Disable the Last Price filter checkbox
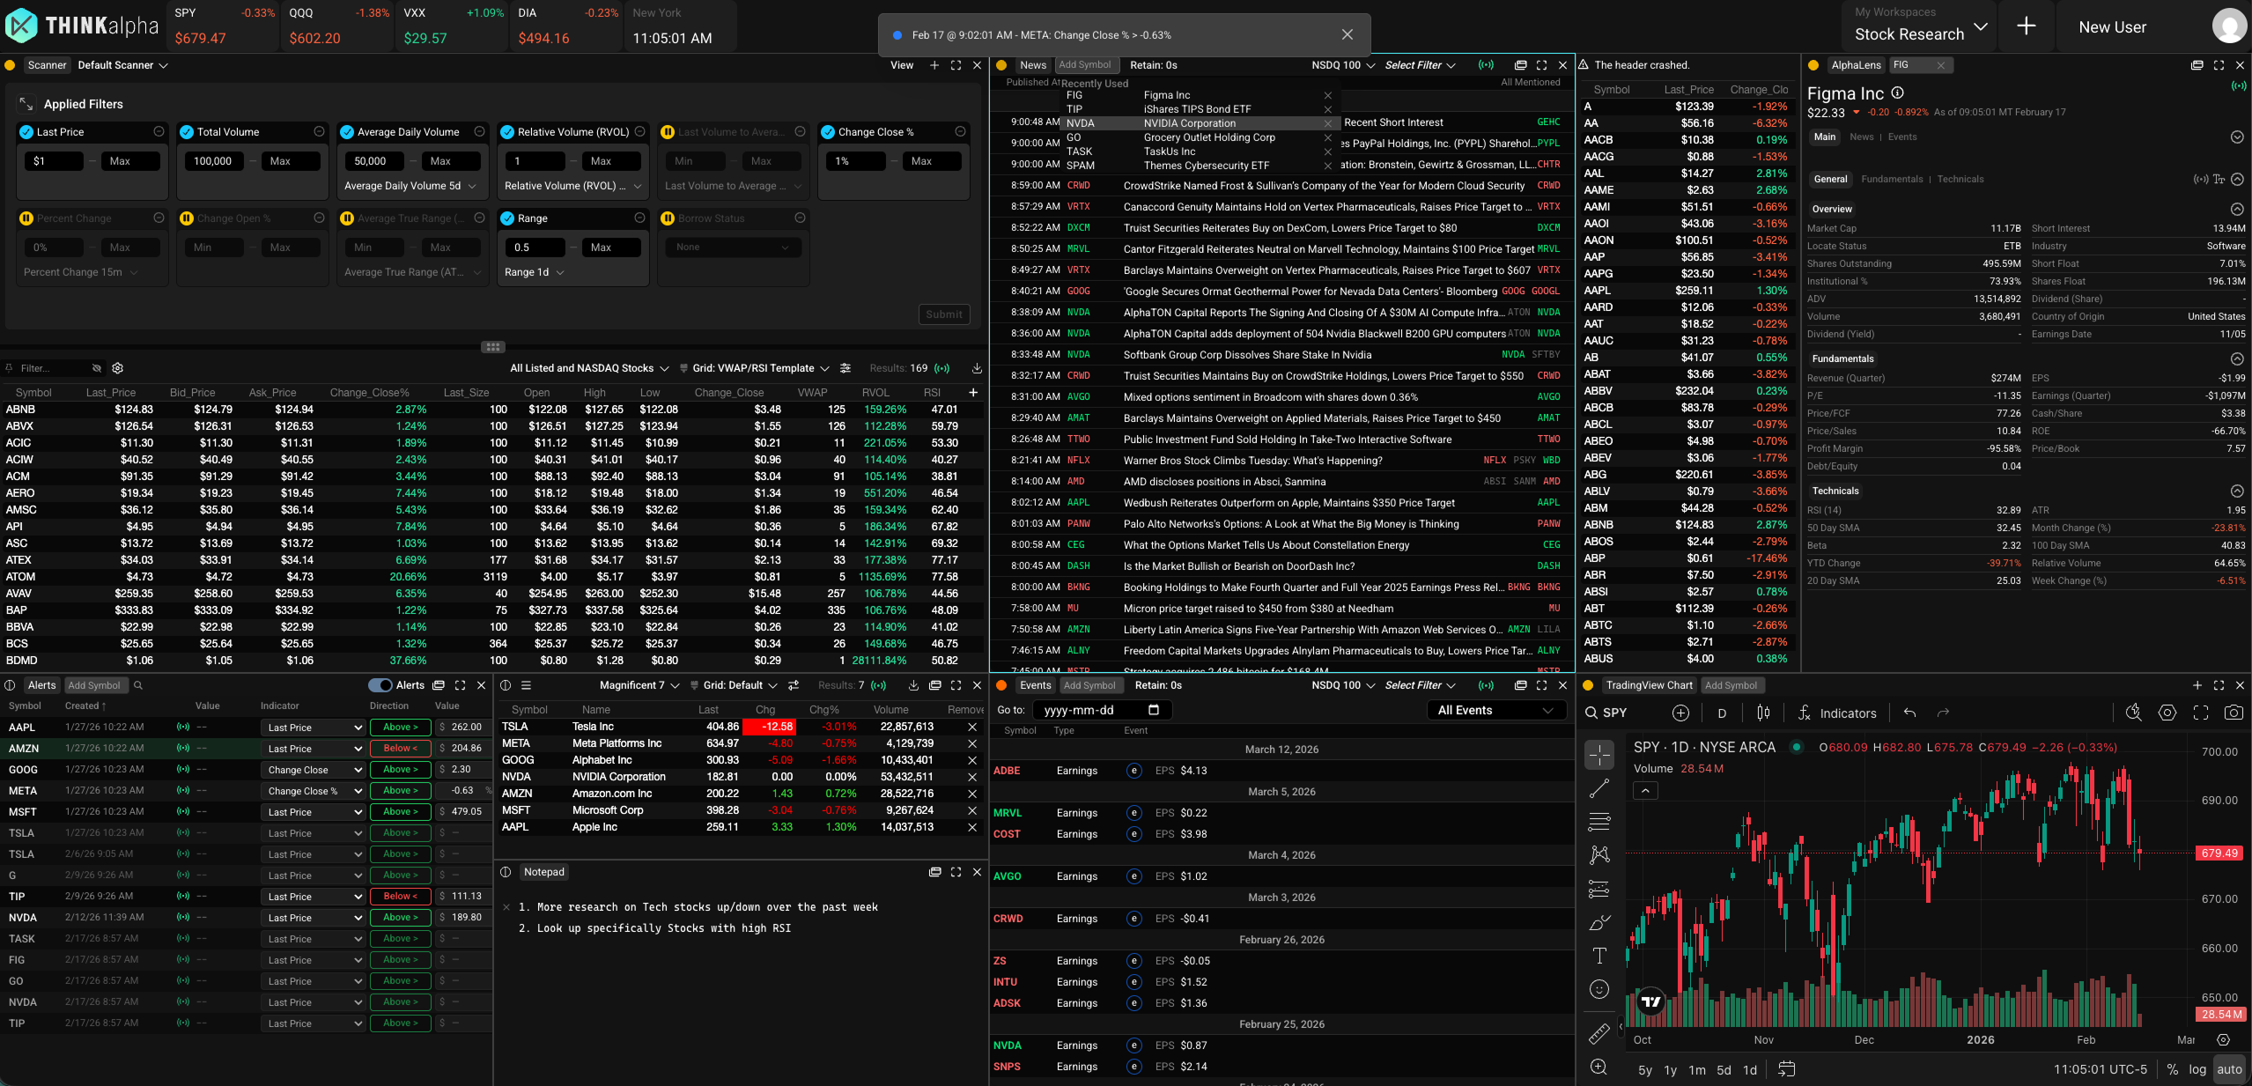Viewport: 2252px width, 1086px height. 26,132
